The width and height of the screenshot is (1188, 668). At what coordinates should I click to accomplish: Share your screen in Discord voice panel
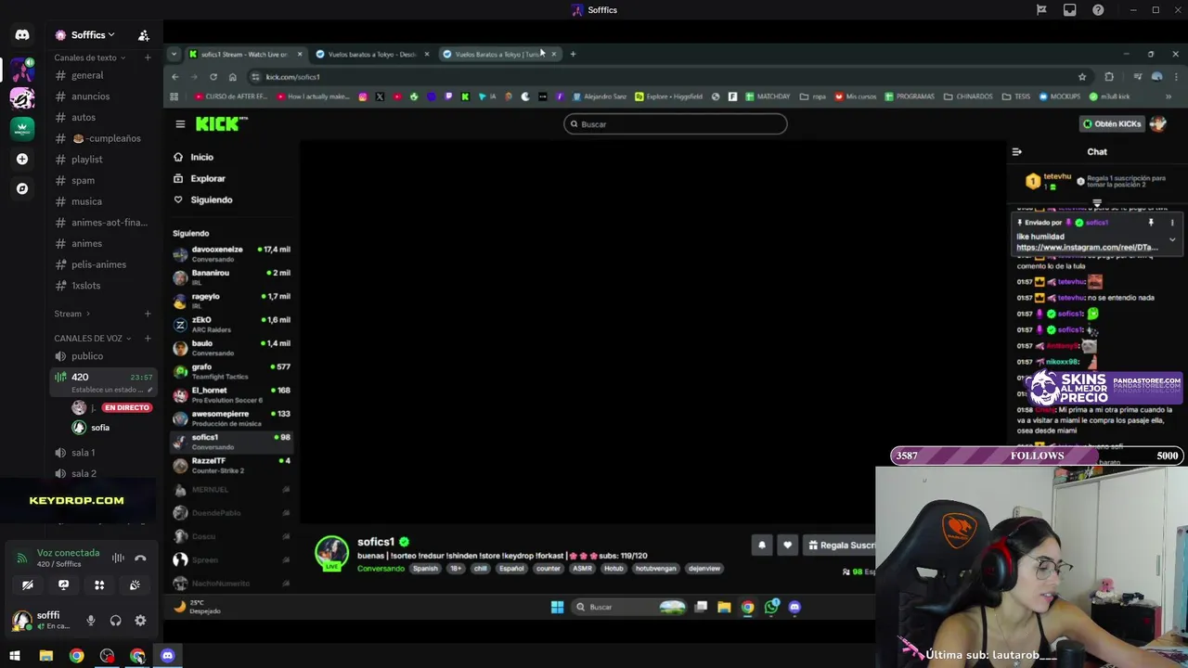coord(63,585)
